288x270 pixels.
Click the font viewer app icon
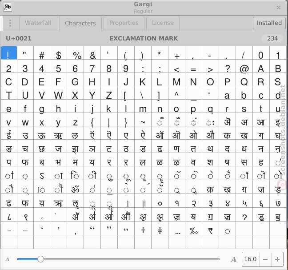tap(8, 7)
